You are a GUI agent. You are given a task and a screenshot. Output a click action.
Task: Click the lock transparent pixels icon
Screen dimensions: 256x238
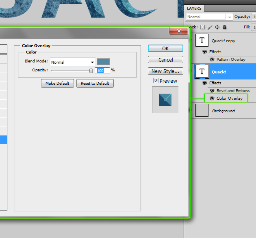203,27
